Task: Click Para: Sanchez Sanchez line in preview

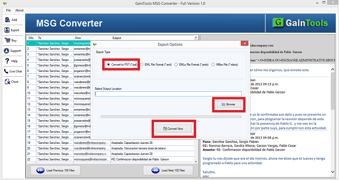Action: [231, 142]
